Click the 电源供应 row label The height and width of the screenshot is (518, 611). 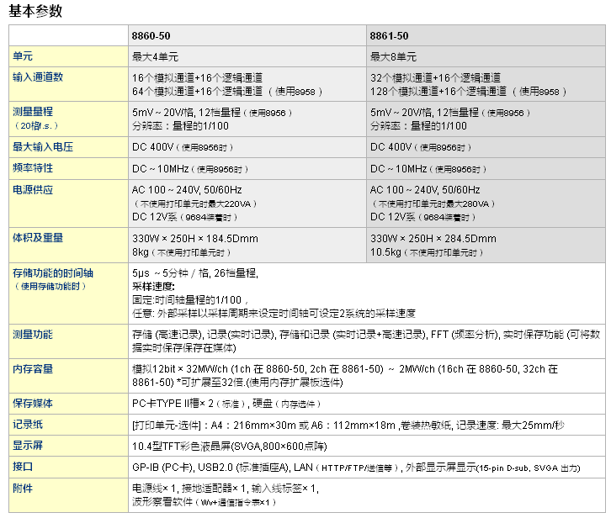(x=33, y=190)
